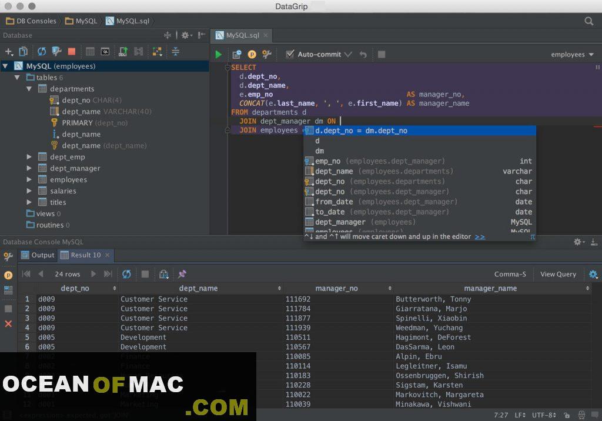The width and height of the screenshot is (602, 421).
Task: Hide the Database panel
Action: (x=202, y=35)
